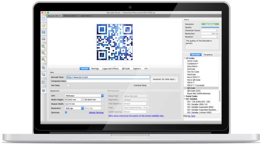Image resolution: width=262 pixels, height=144 pixels.
Task: Click the Filter text box
Action: [x=202, y=119]
